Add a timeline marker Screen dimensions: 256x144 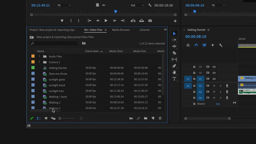point(212,45)
